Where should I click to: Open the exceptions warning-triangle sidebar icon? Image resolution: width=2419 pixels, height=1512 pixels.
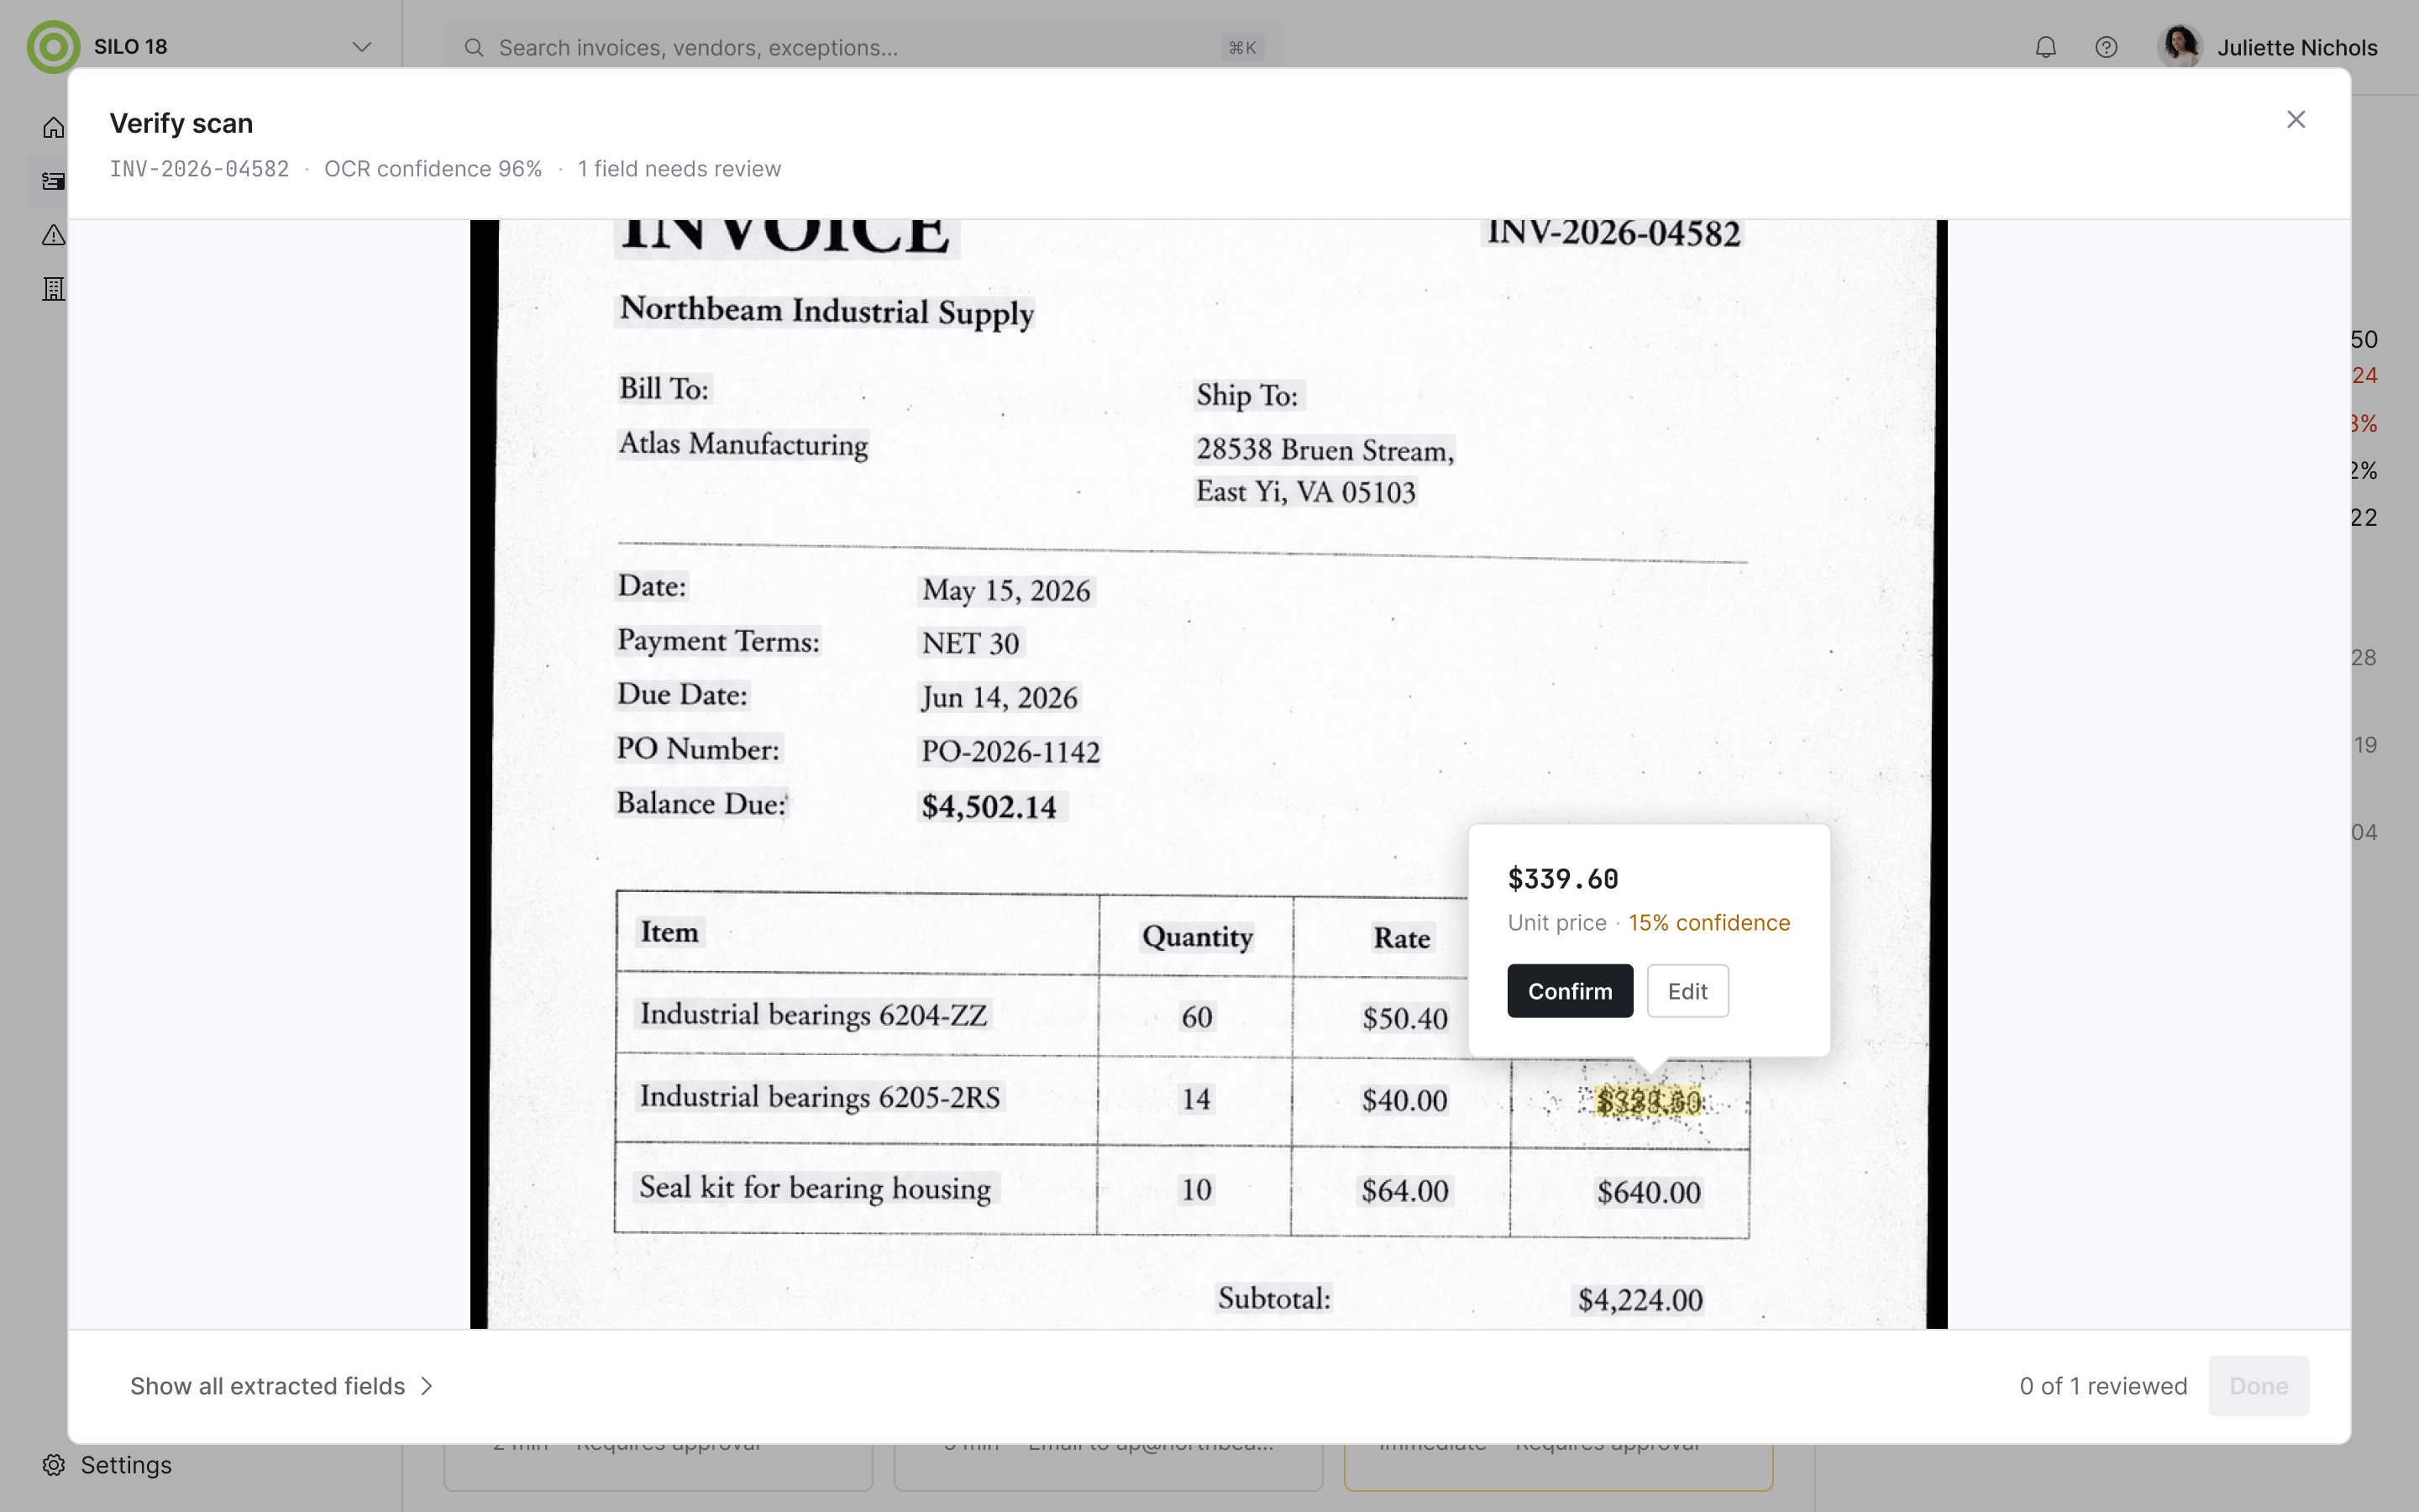[x=54, y=235]
